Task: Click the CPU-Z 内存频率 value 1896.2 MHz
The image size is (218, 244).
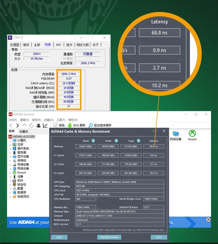Action: [x=69, y=74]
